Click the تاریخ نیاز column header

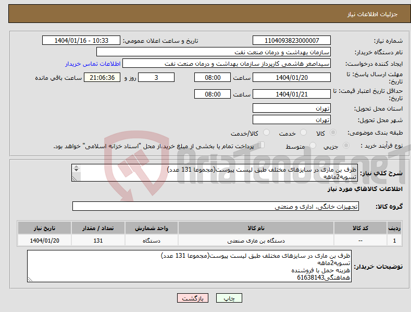45,228
